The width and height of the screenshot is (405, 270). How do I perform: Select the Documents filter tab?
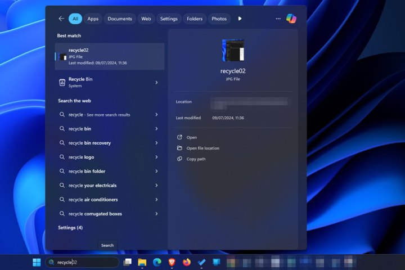119,19
